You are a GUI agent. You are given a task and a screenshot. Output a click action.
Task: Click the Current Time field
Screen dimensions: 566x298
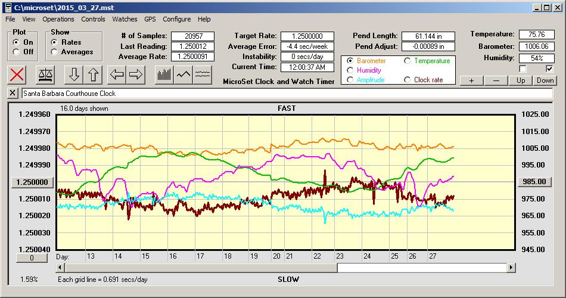pos(307,67)
